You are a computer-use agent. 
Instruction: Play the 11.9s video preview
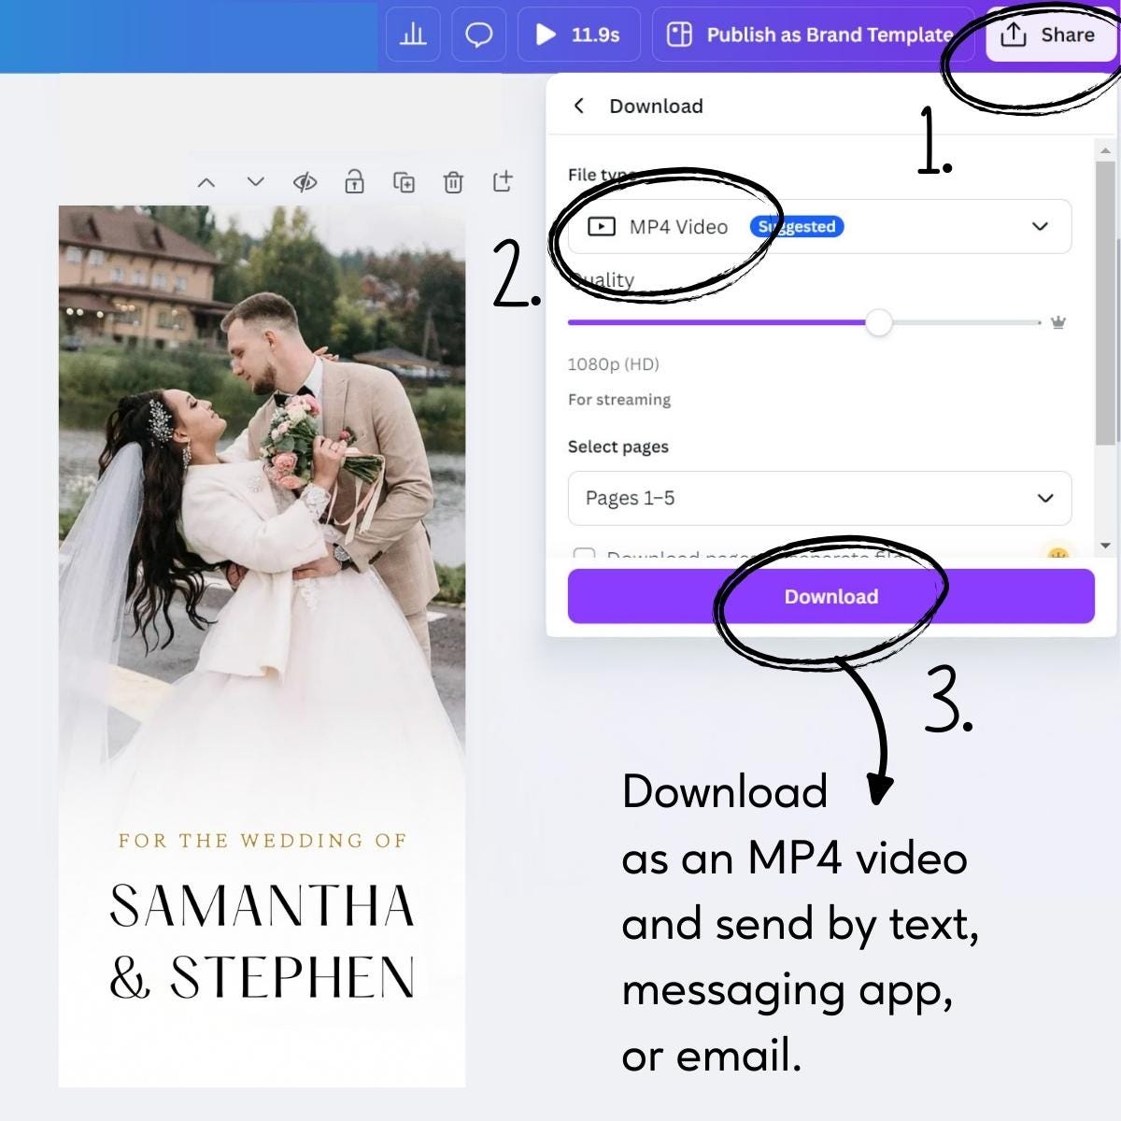coord(546,35)
